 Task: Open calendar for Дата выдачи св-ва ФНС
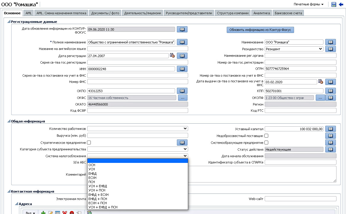click(x=320, y=81)
